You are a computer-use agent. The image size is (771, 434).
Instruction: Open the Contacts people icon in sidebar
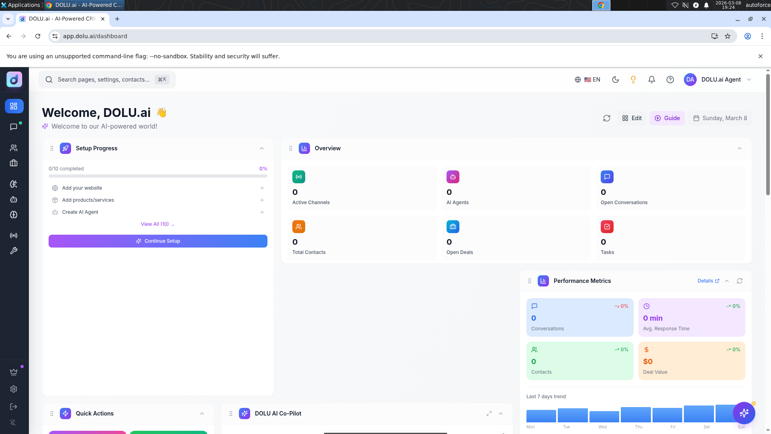[x=14, y=148]
